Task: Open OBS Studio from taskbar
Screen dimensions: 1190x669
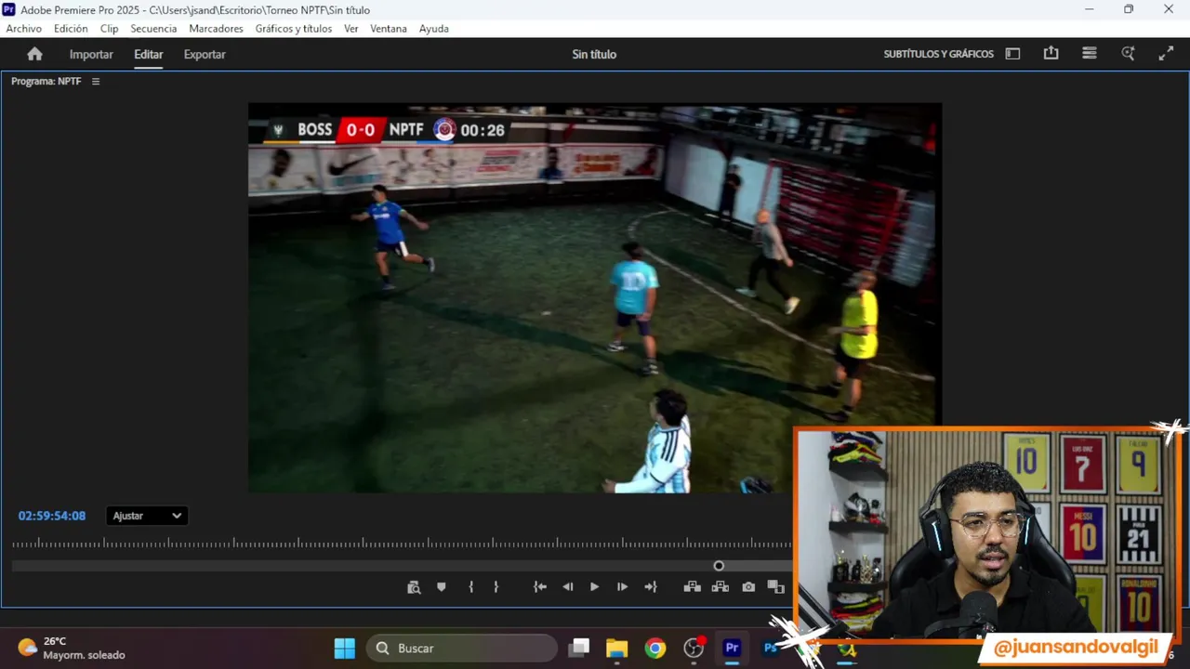Action: tap(694, 648)
